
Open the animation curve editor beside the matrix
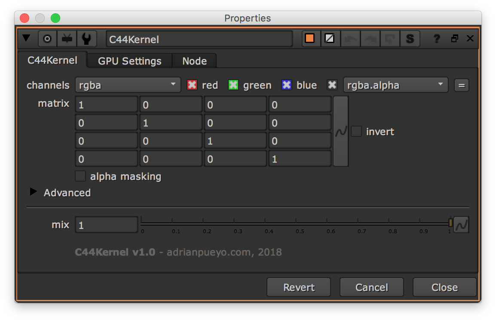click(x=340, y=131)
